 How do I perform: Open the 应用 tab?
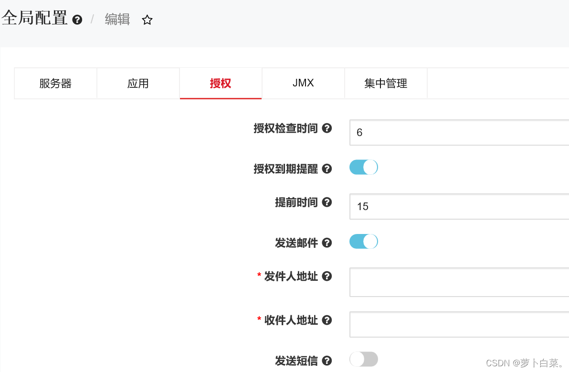138,83
